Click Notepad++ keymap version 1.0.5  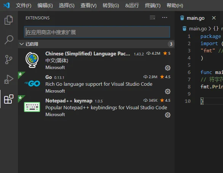[x=99, y=101]
